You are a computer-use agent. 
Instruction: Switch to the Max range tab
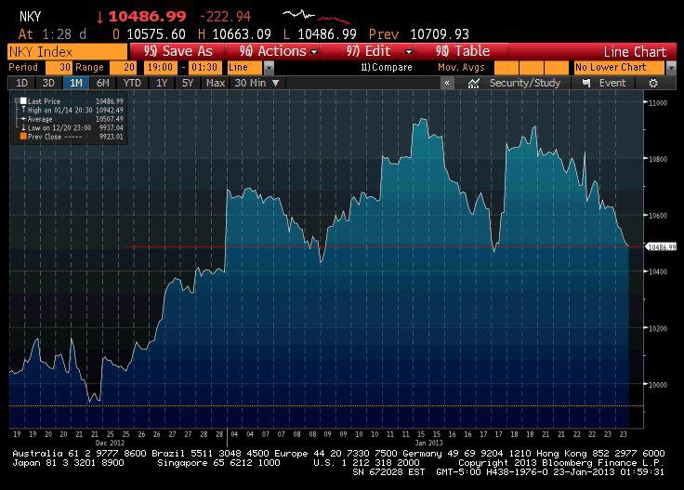pyautogui.click(x=215, y=83)
